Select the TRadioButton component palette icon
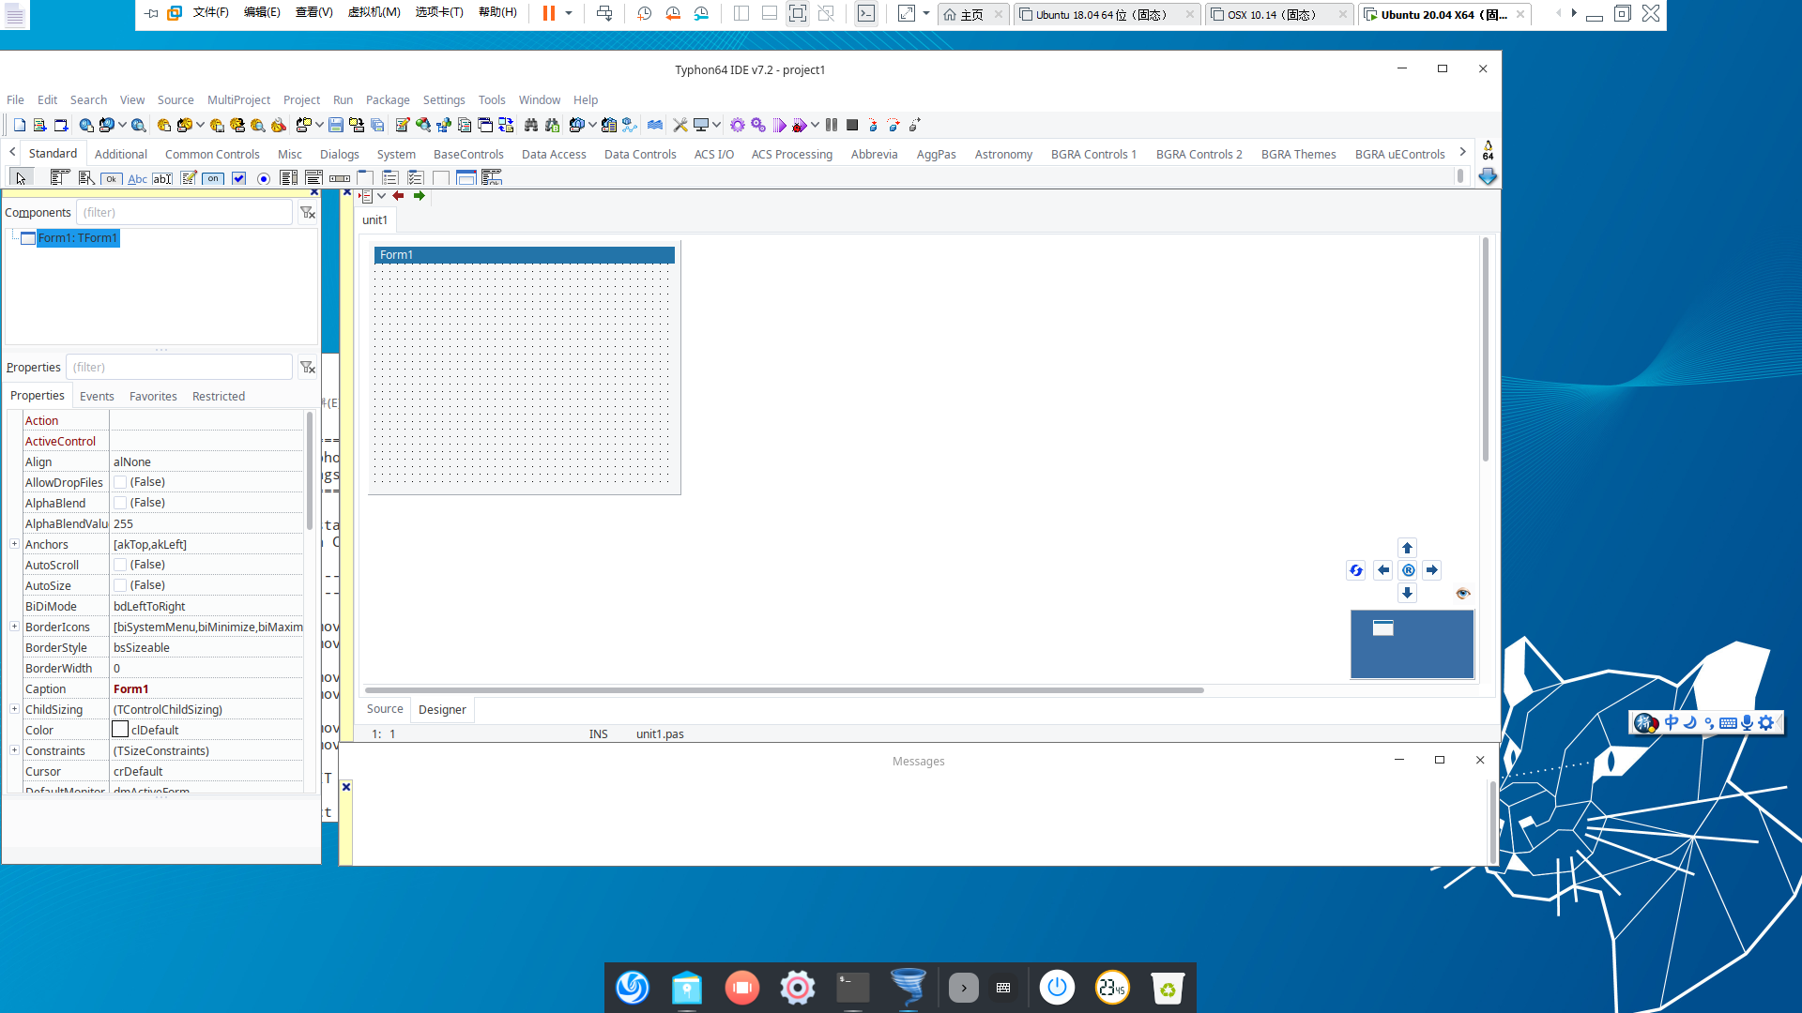 click(x=264, y=178)
